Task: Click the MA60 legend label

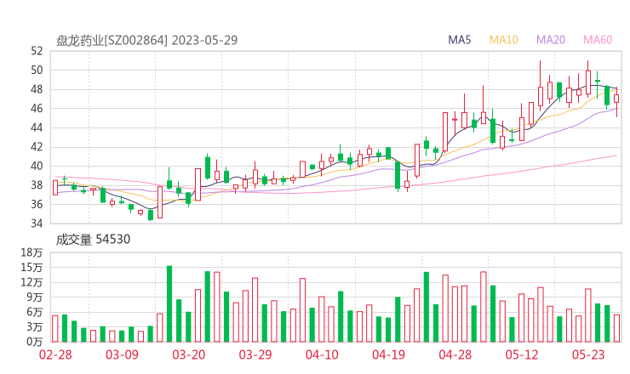Action: 598,40
